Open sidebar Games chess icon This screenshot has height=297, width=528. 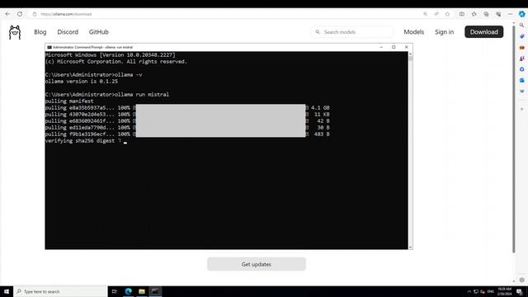(521, 59)
